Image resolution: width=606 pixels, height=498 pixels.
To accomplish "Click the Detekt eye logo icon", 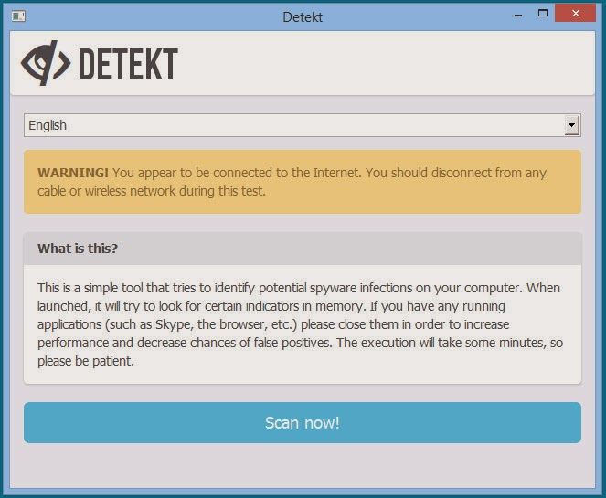I will [46, 63].
